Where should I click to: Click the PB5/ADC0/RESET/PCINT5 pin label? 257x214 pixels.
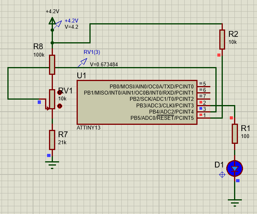pos(162,118)
